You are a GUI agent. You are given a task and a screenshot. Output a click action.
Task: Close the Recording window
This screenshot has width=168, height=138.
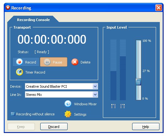(x=159, y=8)
